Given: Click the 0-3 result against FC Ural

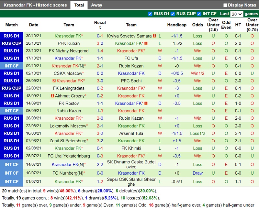Looking at the screenshot, I should pyautogui.click(x=100, y=156).
